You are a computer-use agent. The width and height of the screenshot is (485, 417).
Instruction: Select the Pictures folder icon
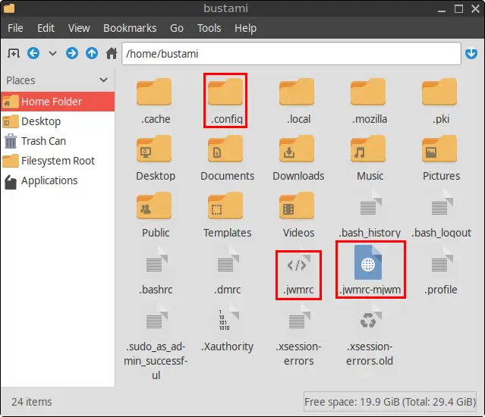pyautogui.click(x=439, y=149)
